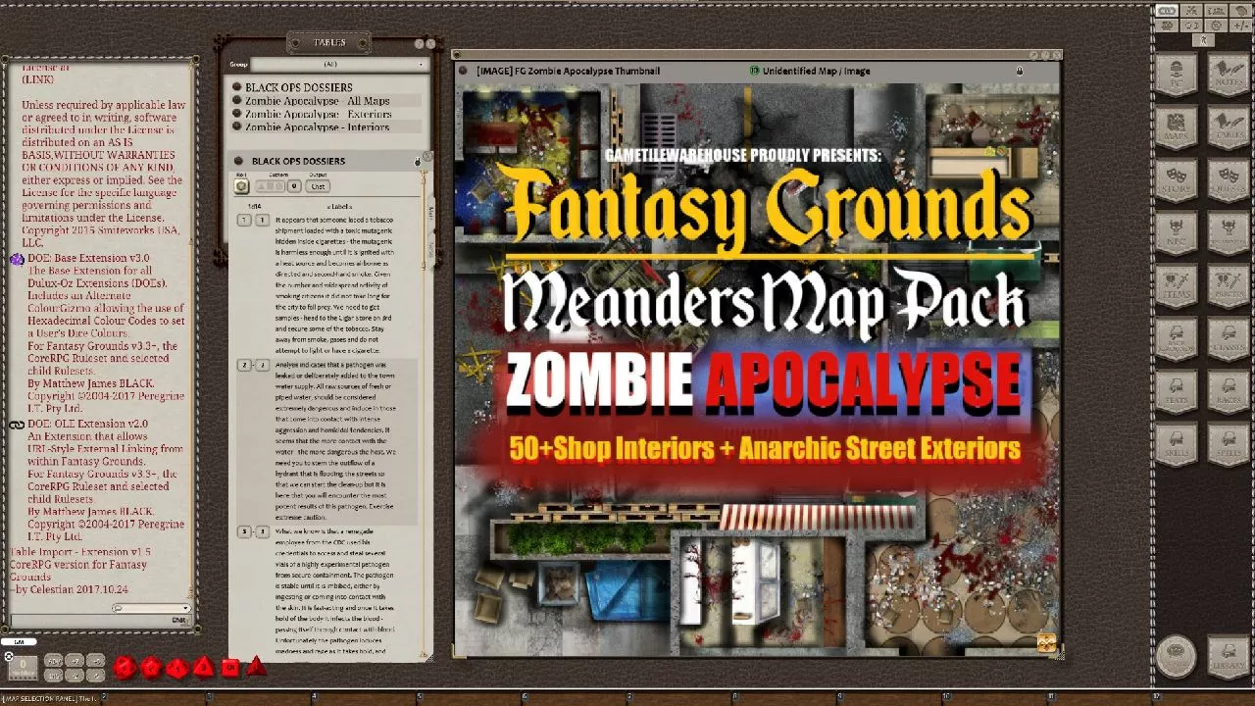Open the Skills sidebar button
This screenshot has width=1255, height=706.
1176,445
